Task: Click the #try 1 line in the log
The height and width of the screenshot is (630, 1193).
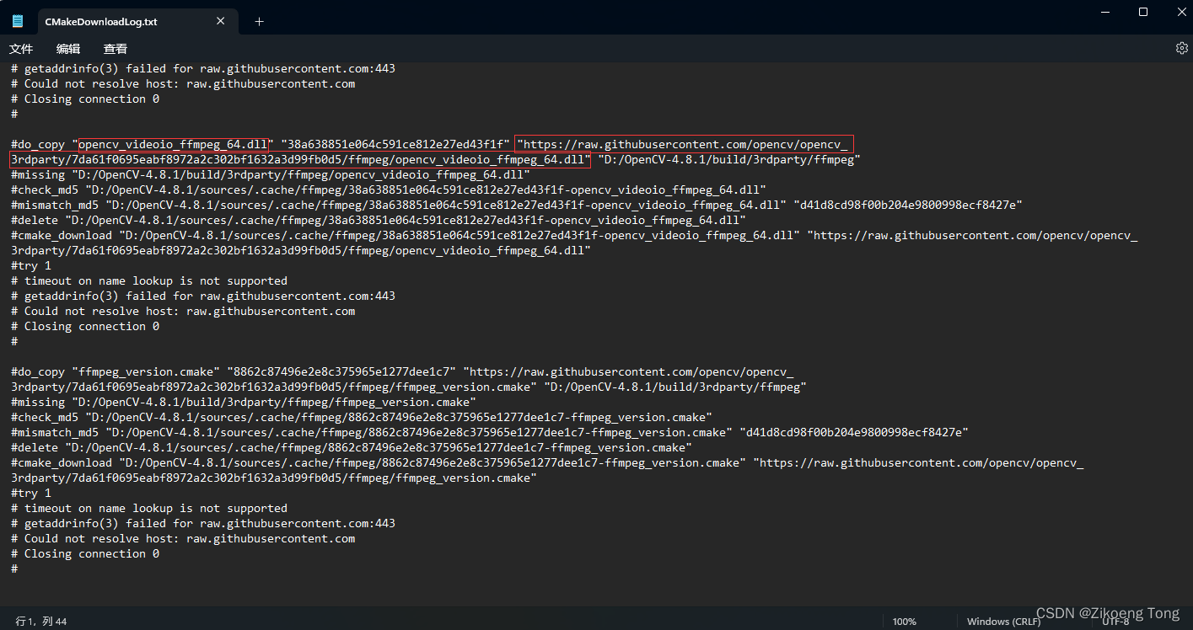Action: click(30, 264)
